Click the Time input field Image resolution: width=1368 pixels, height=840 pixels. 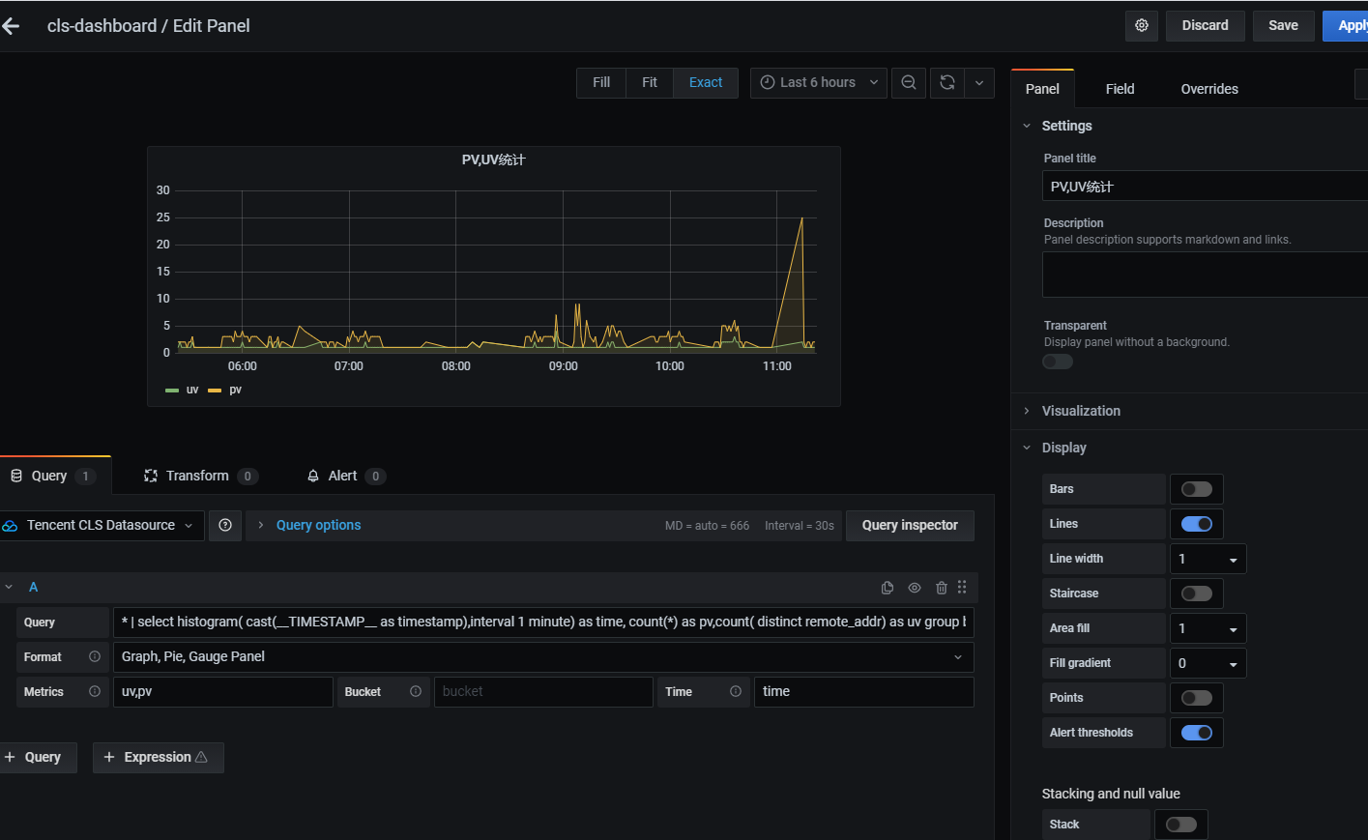pos(863,691)
